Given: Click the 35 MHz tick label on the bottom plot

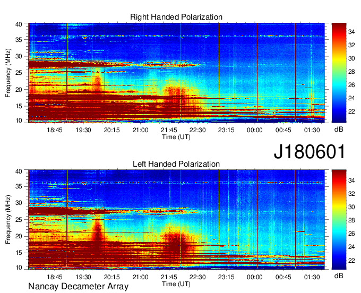Looking at the screenshot, I should point(19,186).
